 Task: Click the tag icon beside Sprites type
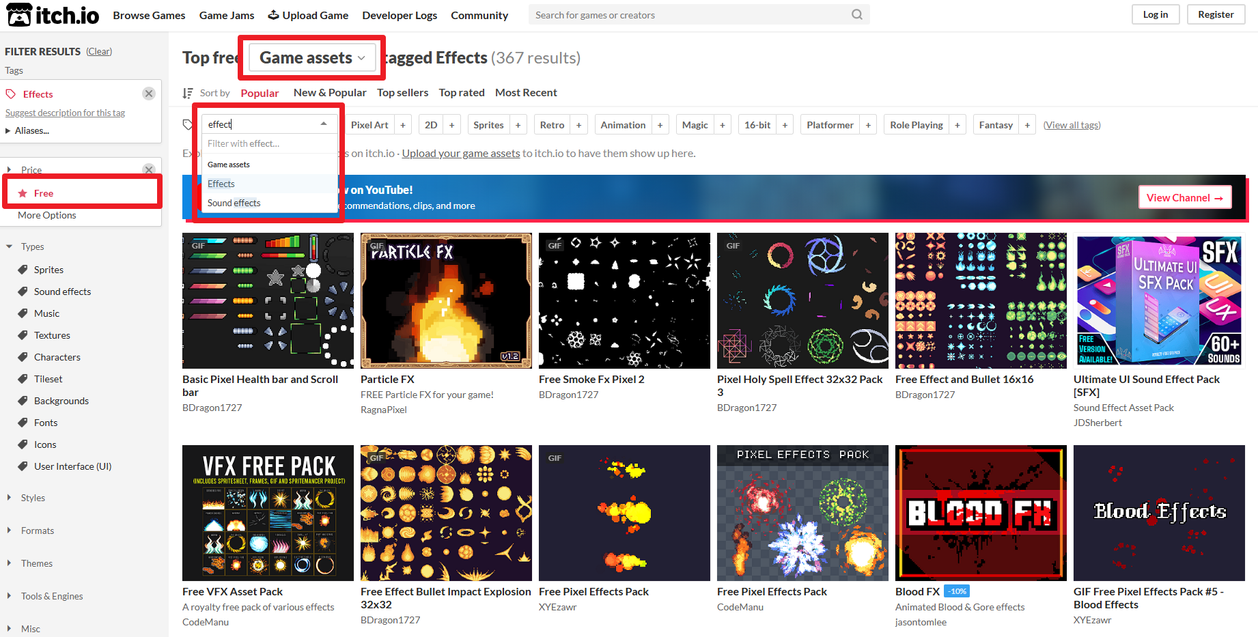point(23,270)
